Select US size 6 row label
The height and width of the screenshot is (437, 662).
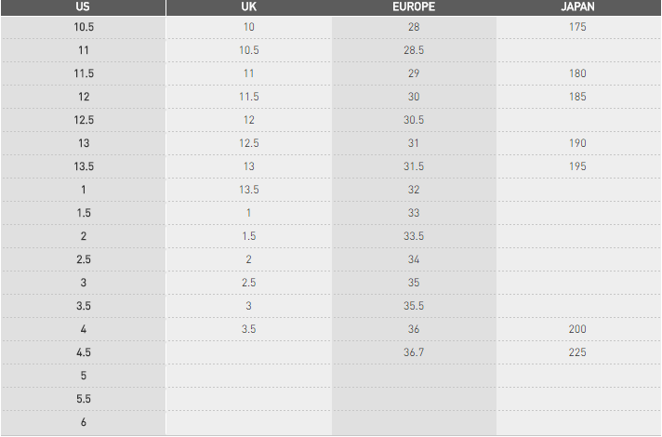[84, 422]
